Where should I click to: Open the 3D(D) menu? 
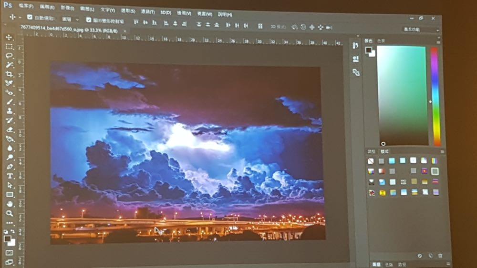click(166, 12)
